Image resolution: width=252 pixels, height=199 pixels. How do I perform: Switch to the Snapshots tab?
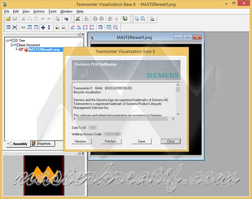[43, 143]
